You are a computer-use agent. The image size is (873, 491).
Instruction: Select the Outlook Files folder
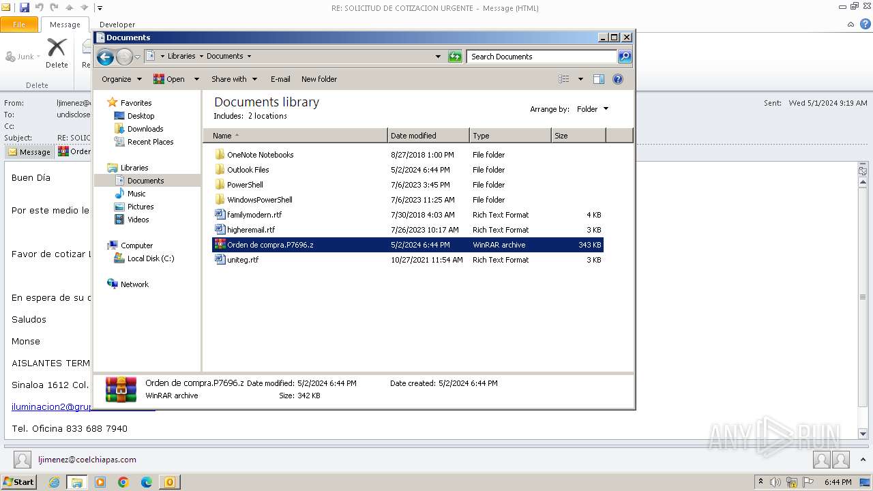click(x=408, y=170)
